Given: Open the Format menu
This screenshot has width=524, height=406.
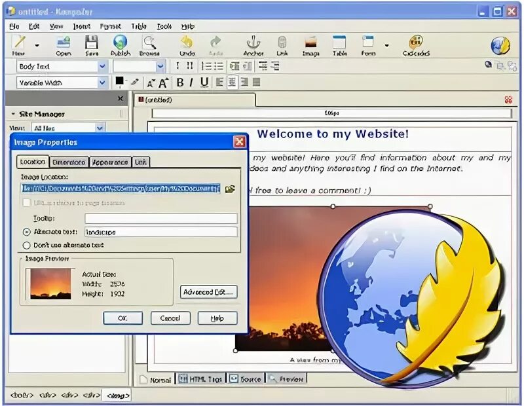Looking at the screenshot, I should pyautogui.click(x=110, y=26).
